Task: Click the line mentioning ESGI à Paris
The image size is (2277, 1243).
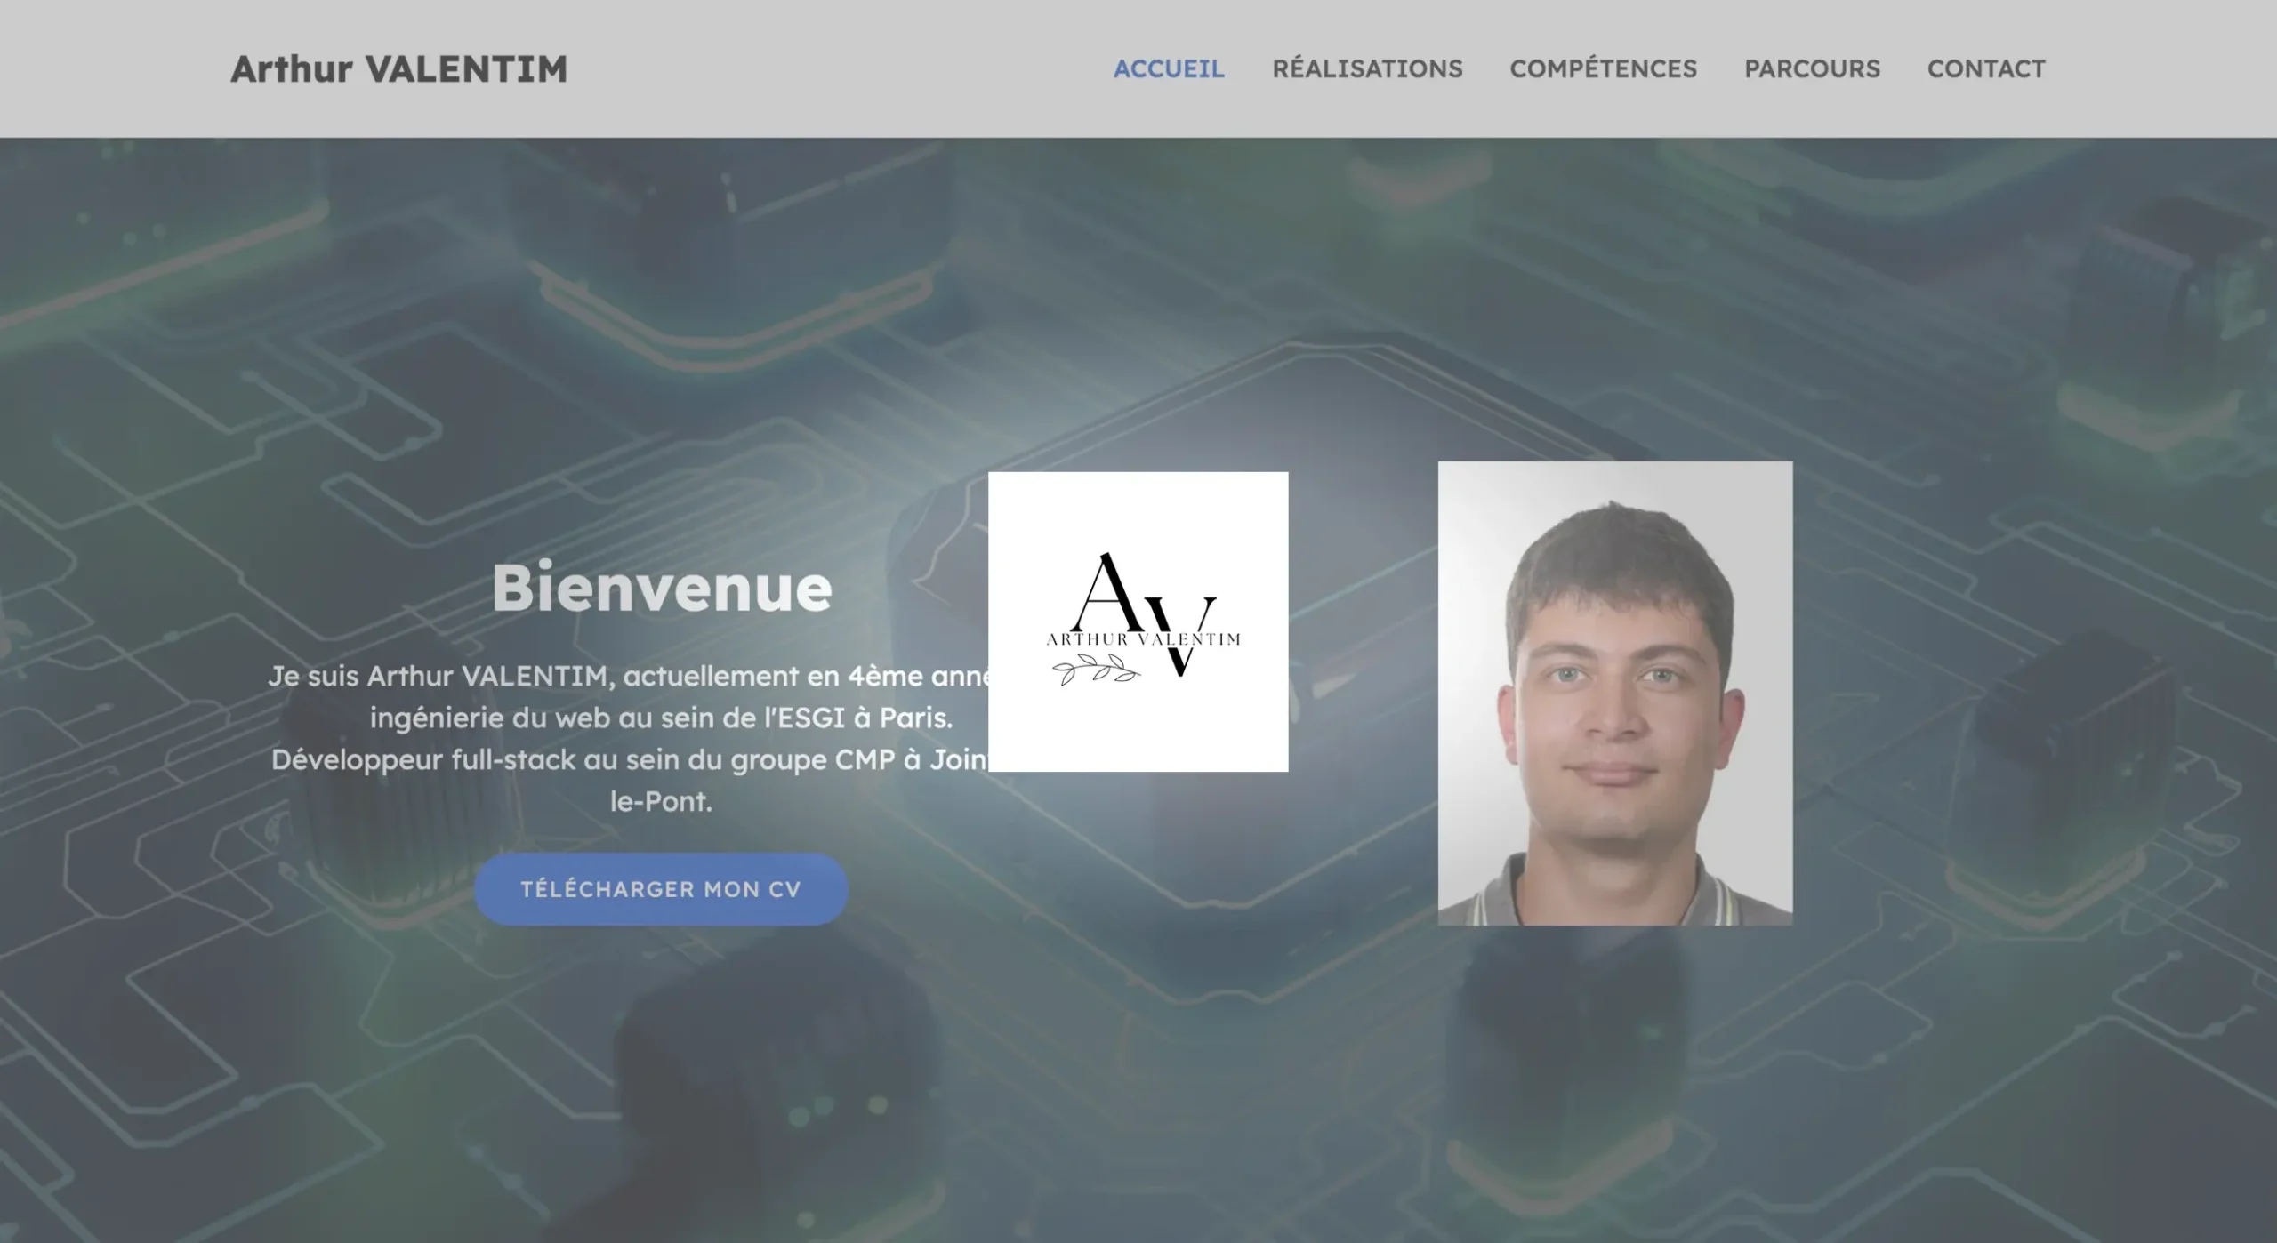Action: click(661, 718)
